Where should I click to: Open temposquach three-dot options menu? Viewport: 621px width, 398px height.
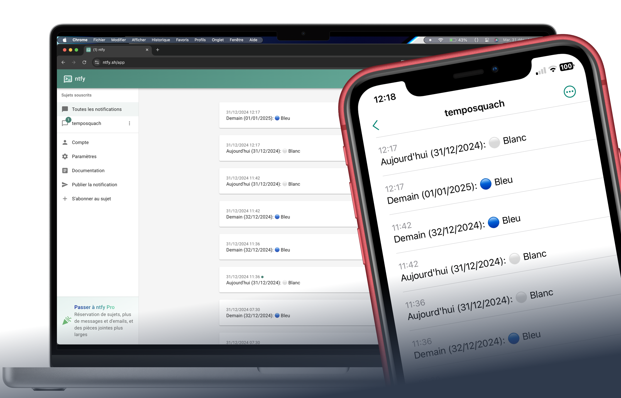(129, 123)
